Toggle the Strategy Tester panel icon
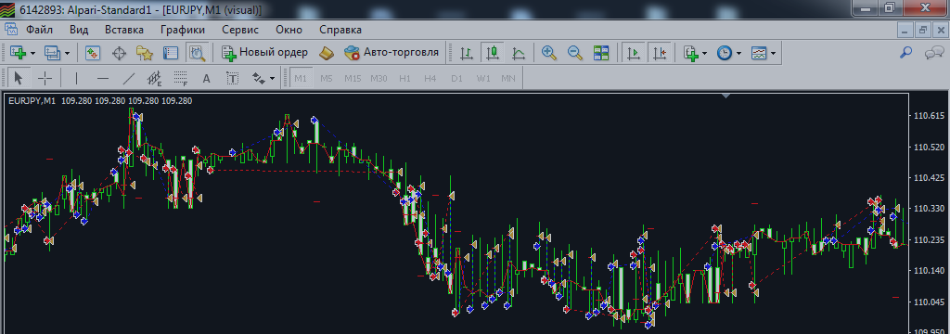 (x=198, y=53)
